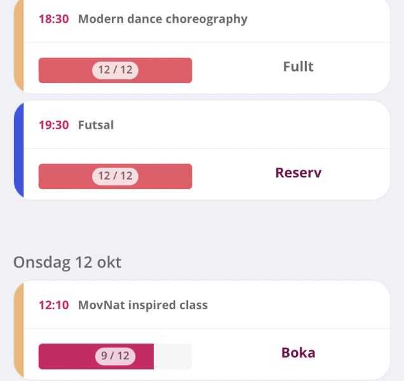
Task: Select the 12:10 time of MovNat class
Action: [x=53, y=305]
